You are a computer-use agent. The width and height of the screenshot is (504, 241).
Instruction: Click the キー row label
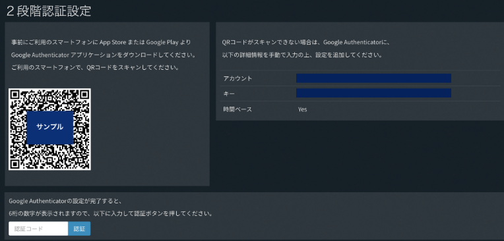(x=229, y=94)
